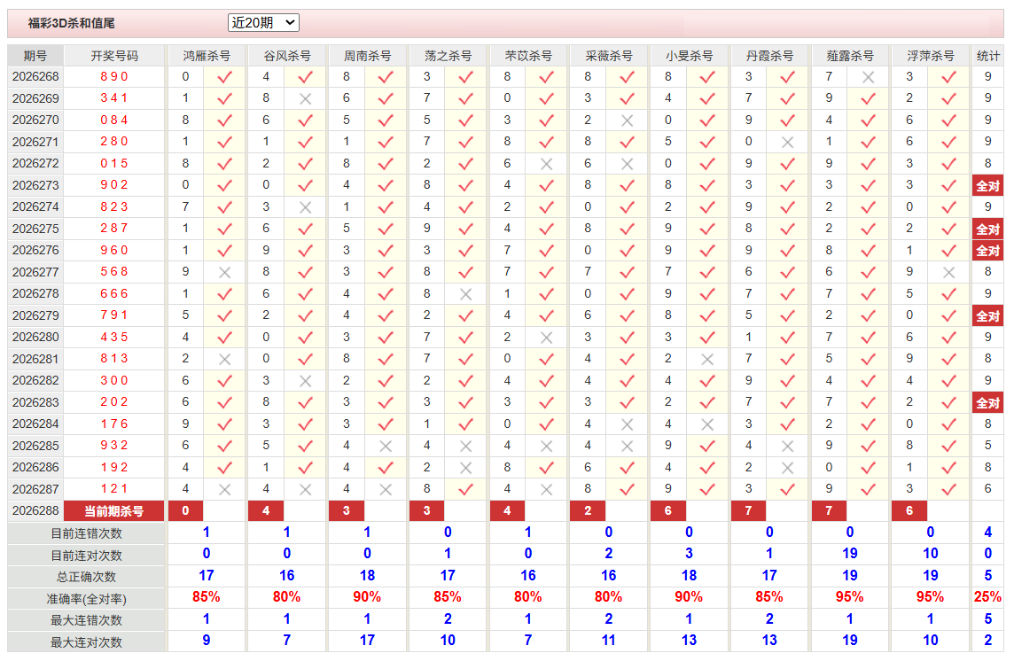The width and height of the screenshot is (1014, 661).
Task: Click the gray X in row 2026268 蕹露杀号
Action: [868, 77]
